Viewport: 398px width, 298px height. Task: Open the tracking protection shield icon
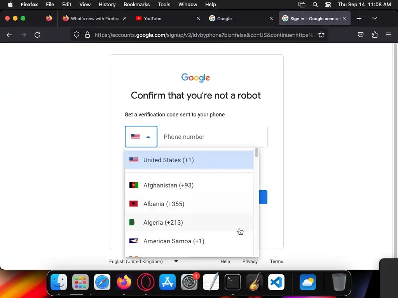tap(77, 35)
